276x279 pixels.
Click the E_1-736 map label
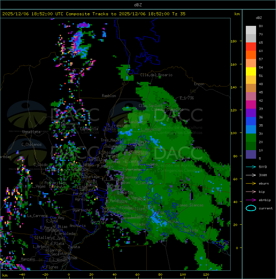coord(187,98)
